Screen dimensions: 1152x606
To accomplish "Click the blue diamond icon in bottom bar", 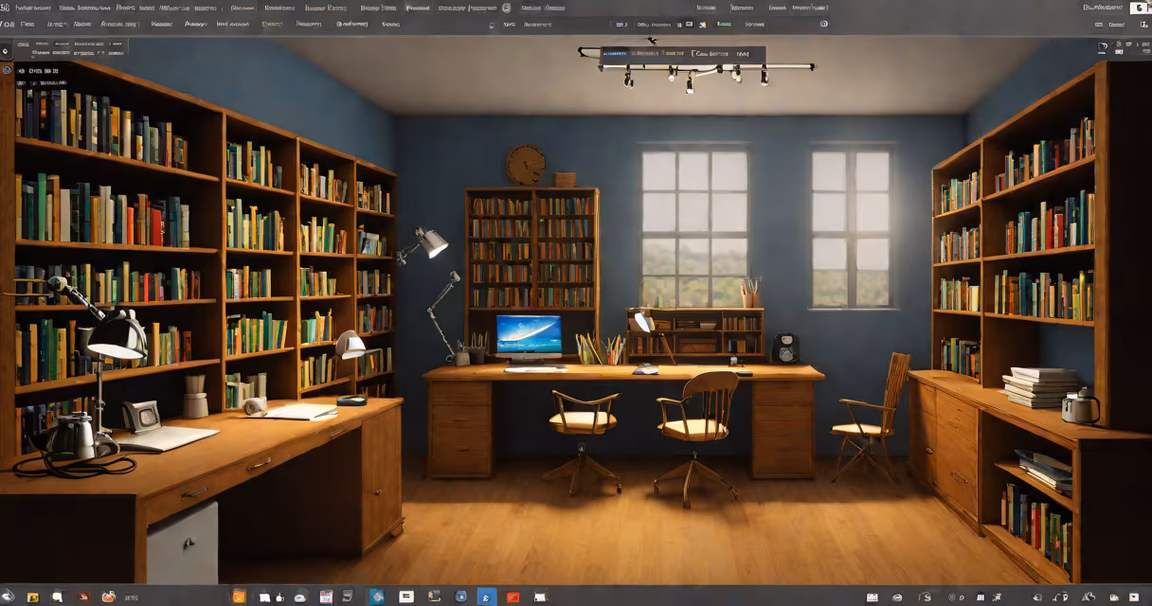I will pyautogui.click(x=377, y=597).
